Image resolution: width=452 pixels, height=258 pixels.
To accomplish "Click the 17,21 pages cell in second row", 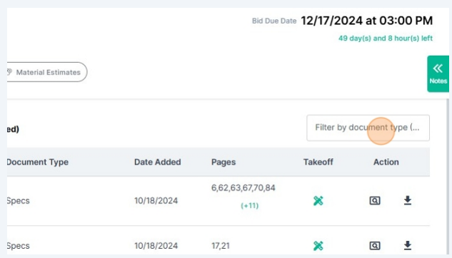I will coord(221,246).
